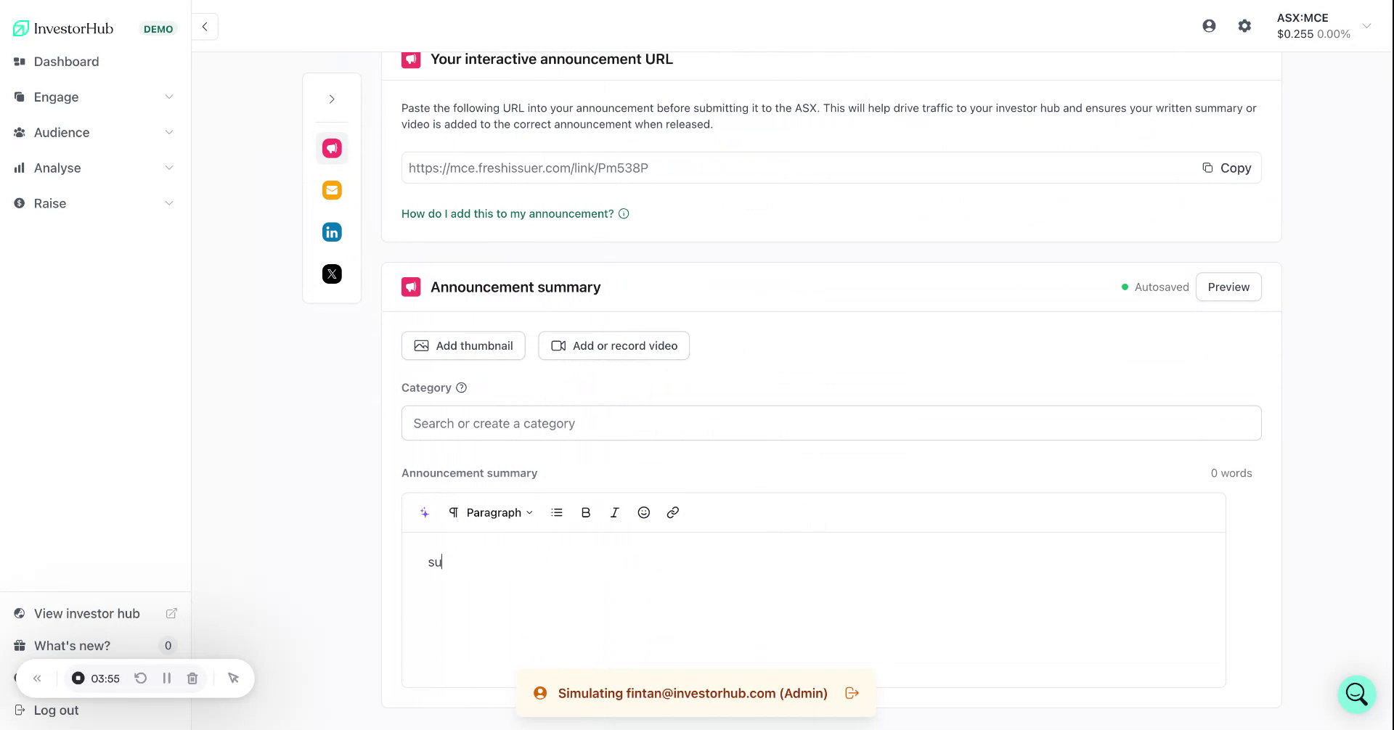Screen dimensions: 1394x730
Task: Toggle bullet list formatting
Action: point(556,512)
